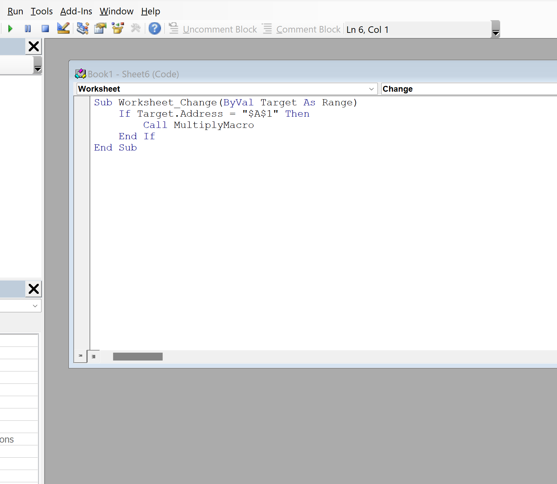Open the Worksheet object dropdown

click(x=371, y=89)
